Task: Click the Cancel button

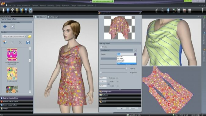Action: (x=133, y=109)
